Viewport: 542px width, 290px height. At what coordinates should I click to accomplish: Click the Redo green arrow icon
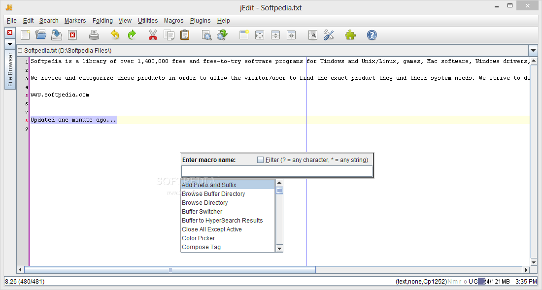click(132, 35)
